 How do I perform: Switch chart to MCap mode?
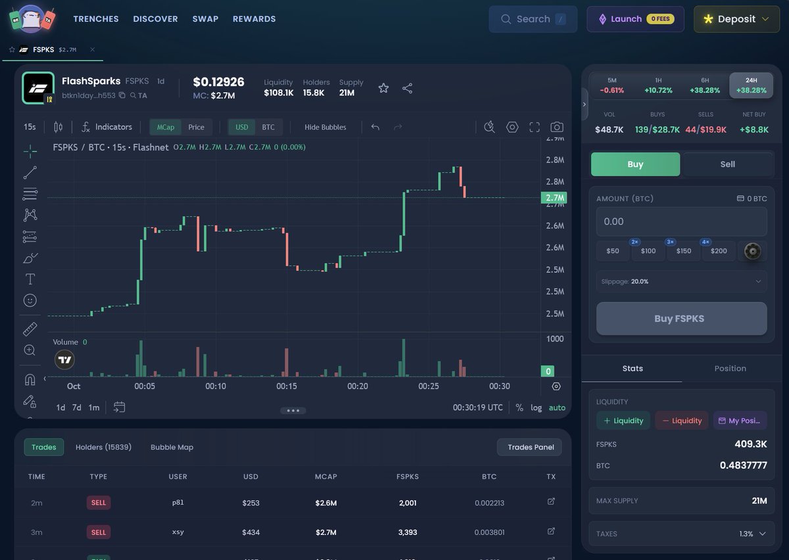click(x=166, y=127)
